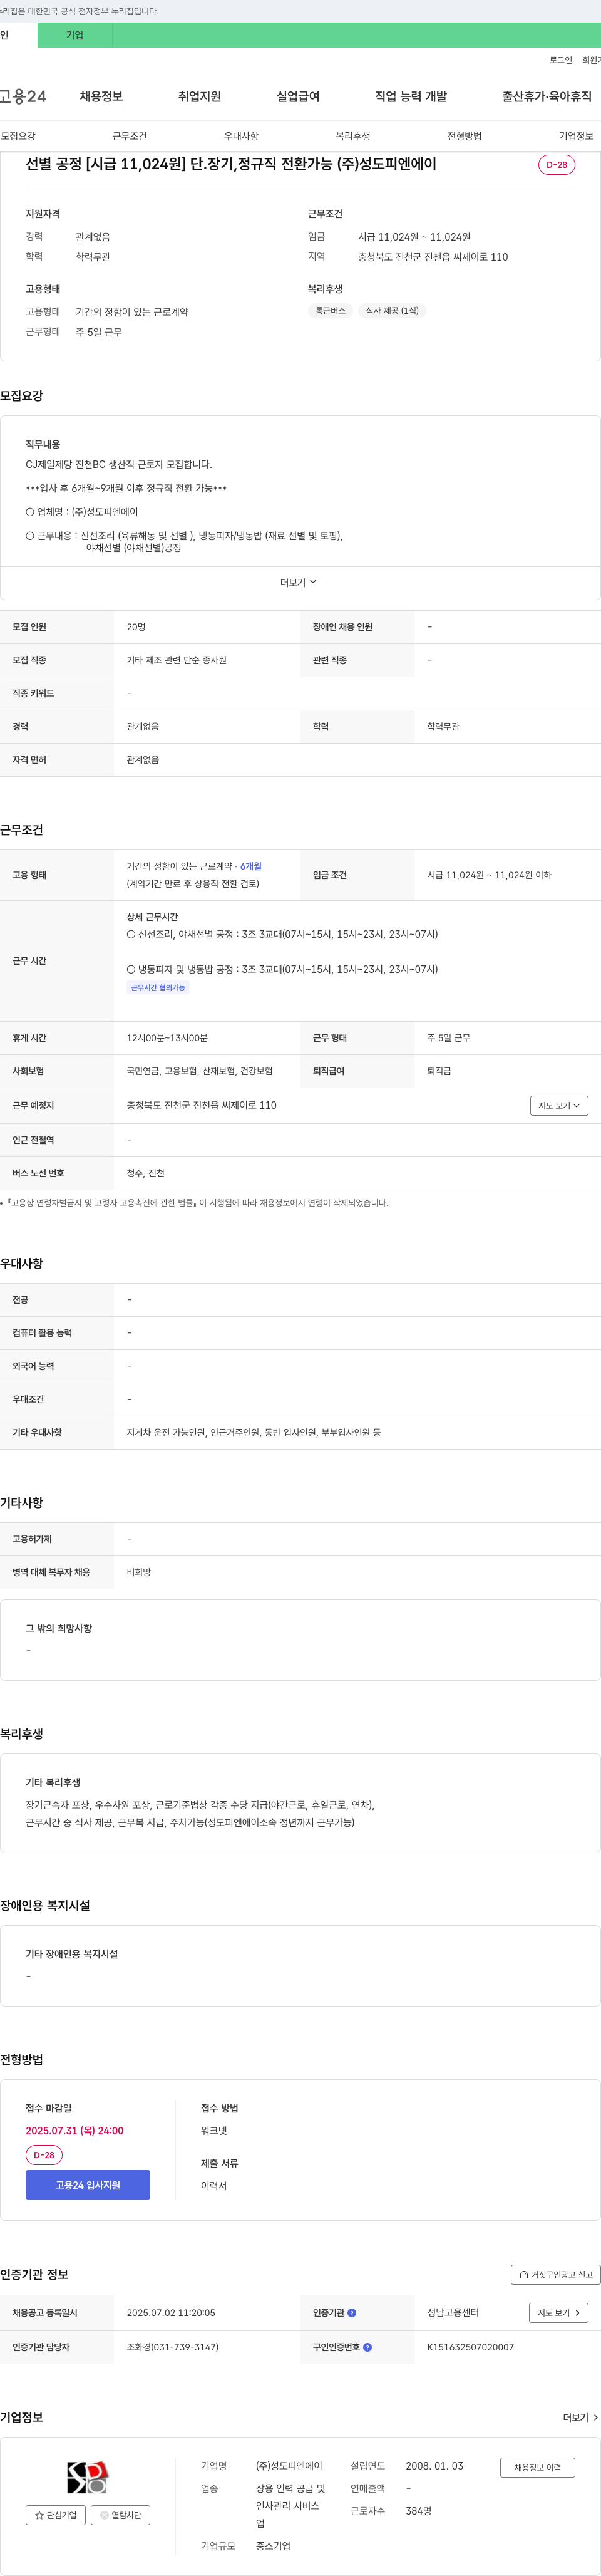Jump to 근무조건 section tab

[x=130, y=136]
